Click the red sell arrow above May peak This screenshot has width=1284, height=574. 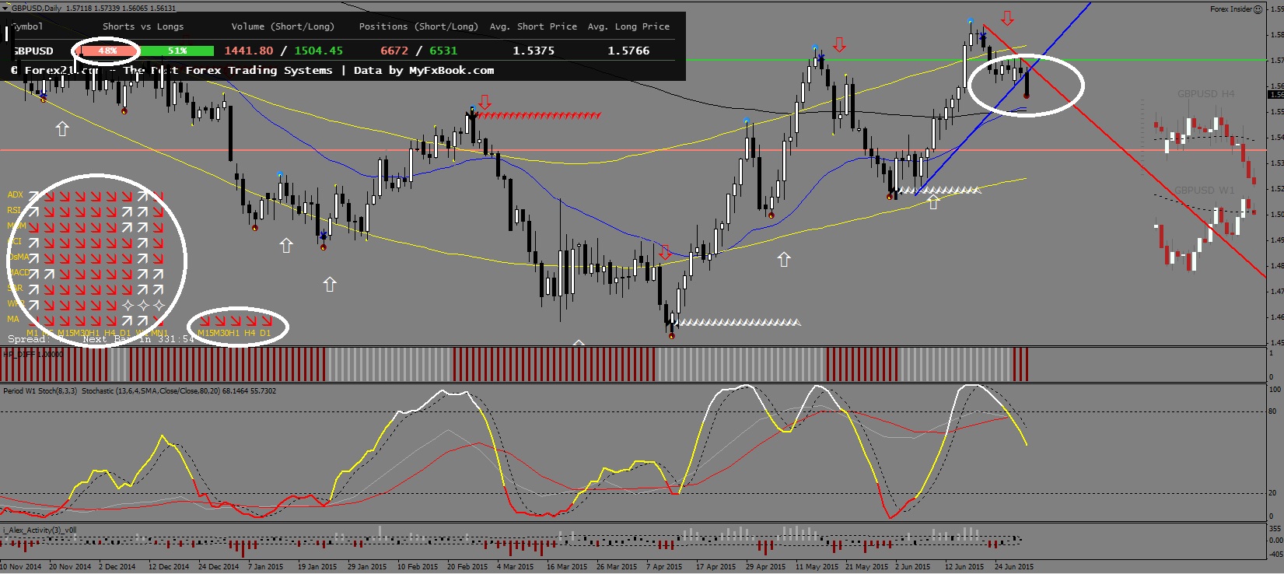[x=839, y=44]
